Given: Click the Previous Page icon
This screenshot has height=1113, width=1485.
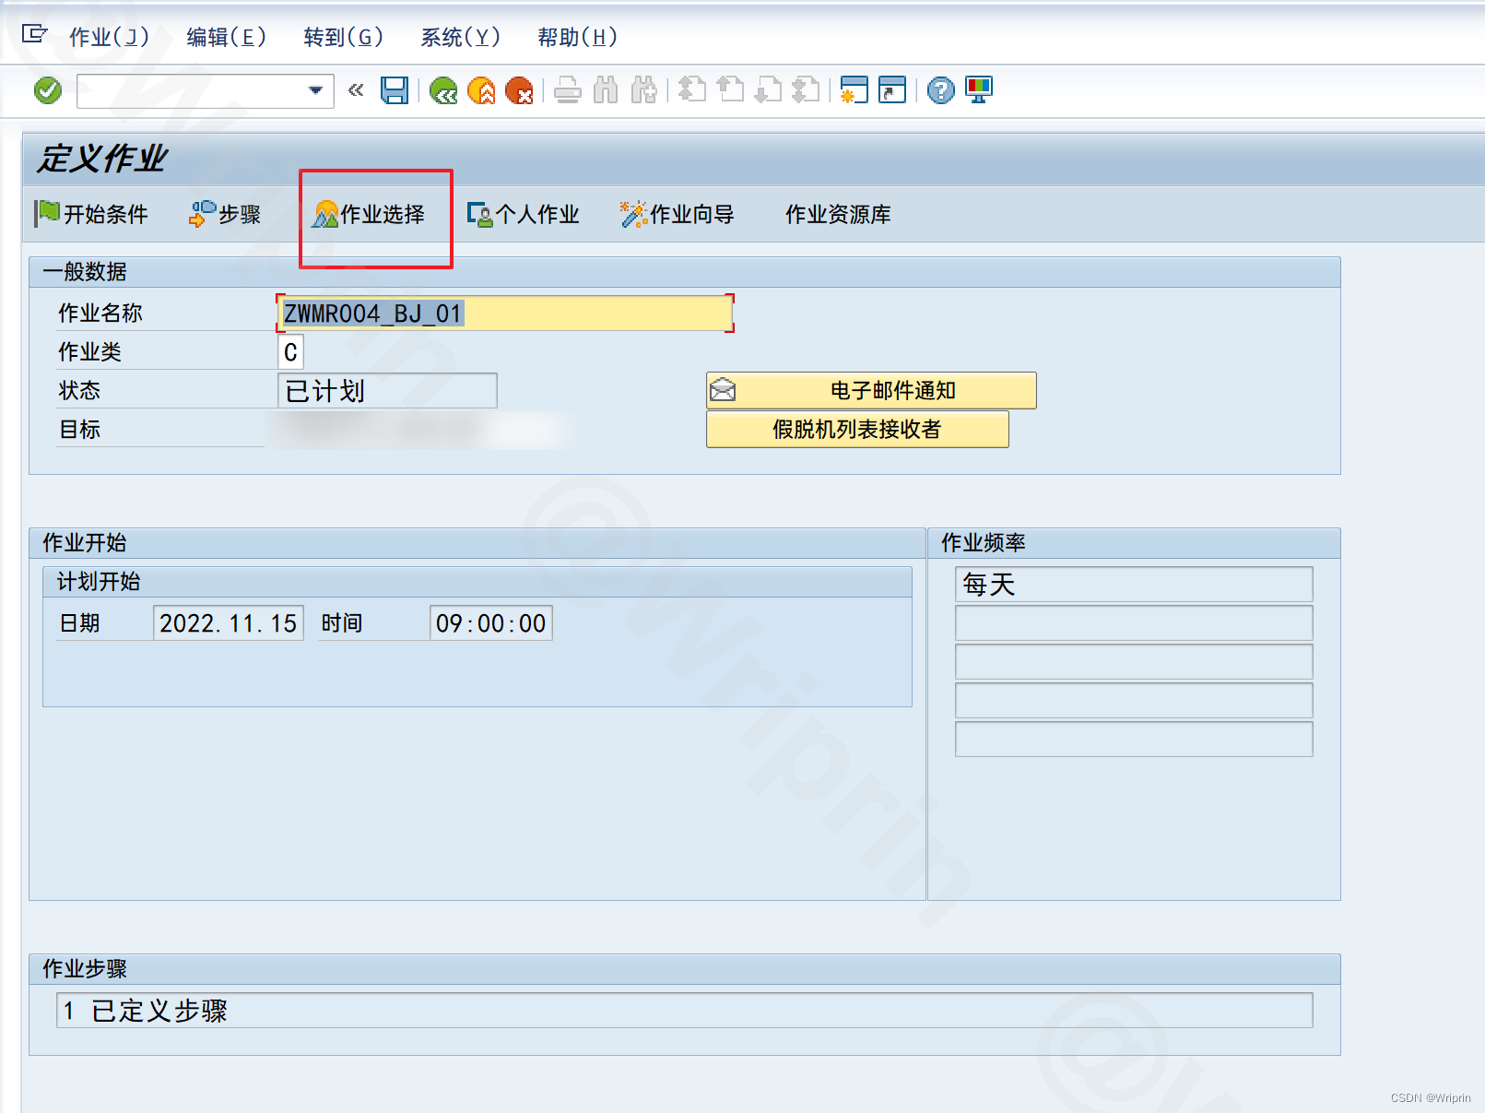Looking at the screenshot, I should [x=730, y=90].
